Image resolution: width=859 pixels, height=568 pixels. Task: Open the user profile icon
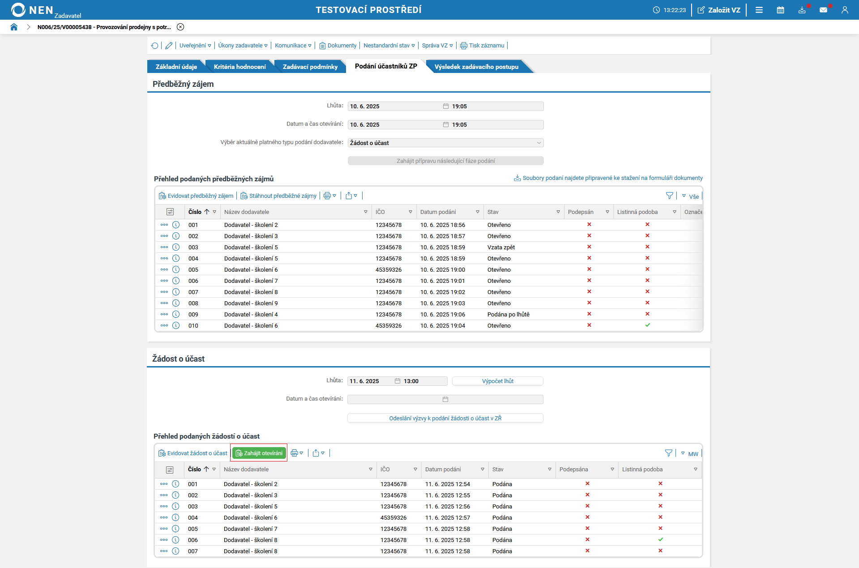[x=845, y=10]
